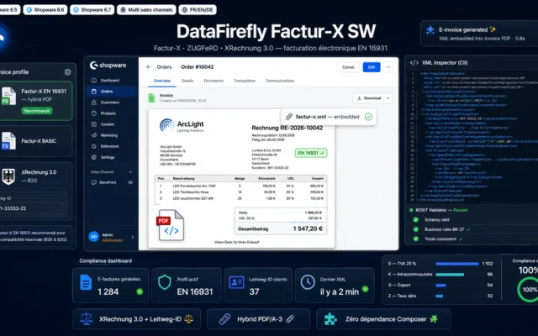The image size is (538, 336).
Task: Click the PDF XML file icon on invoice
Action: 170,225
